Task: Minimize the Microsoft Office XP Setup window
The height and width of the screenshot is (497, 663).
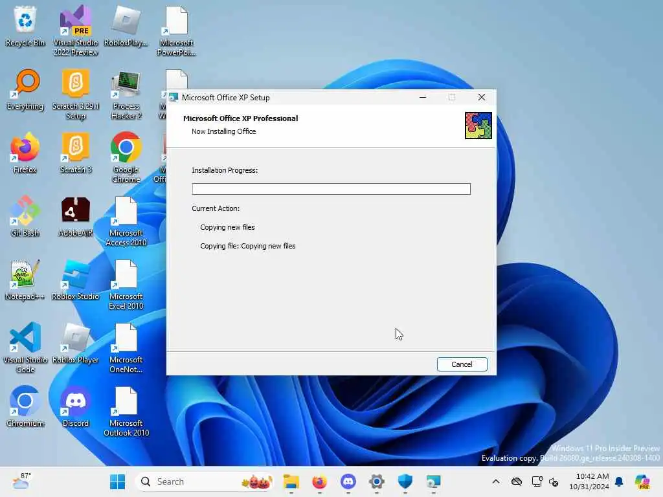Action: click(x=422, y=97)
